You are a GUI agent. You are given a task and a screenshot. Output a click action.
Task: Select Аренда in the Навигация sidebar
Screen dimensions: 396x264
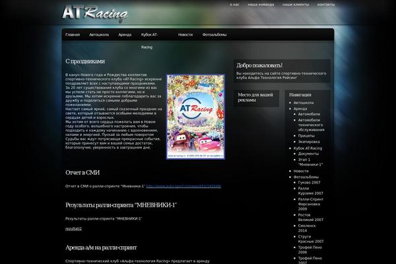(300, 109)
